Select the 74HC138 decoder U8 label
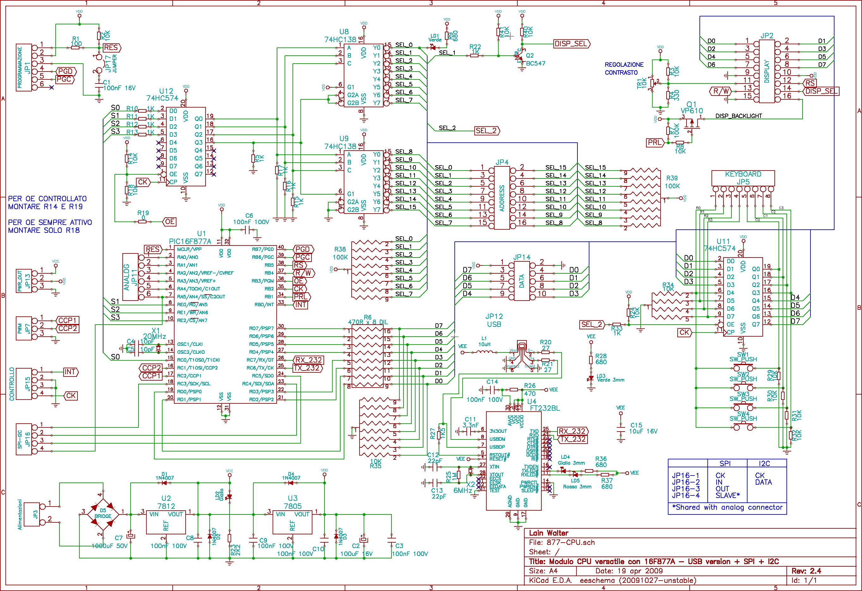The image size is (862, 591). (341, 36)
